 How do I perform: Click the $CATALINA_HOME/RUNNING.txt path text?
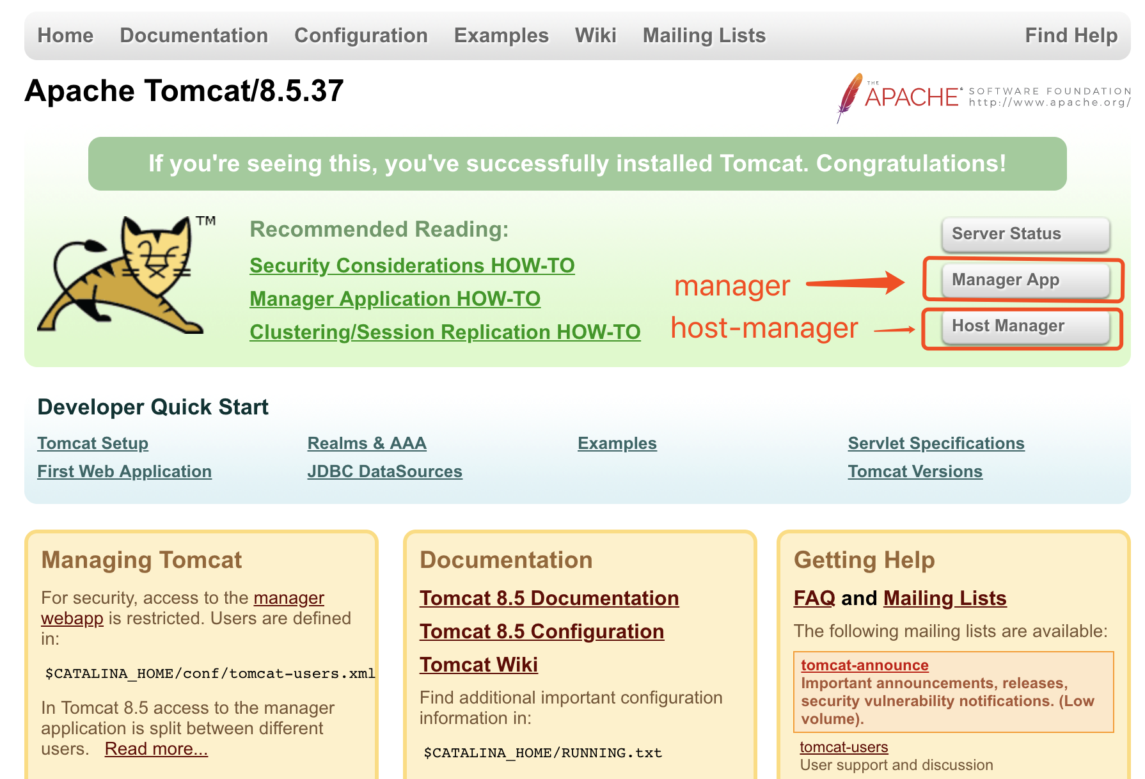[542, 753]
